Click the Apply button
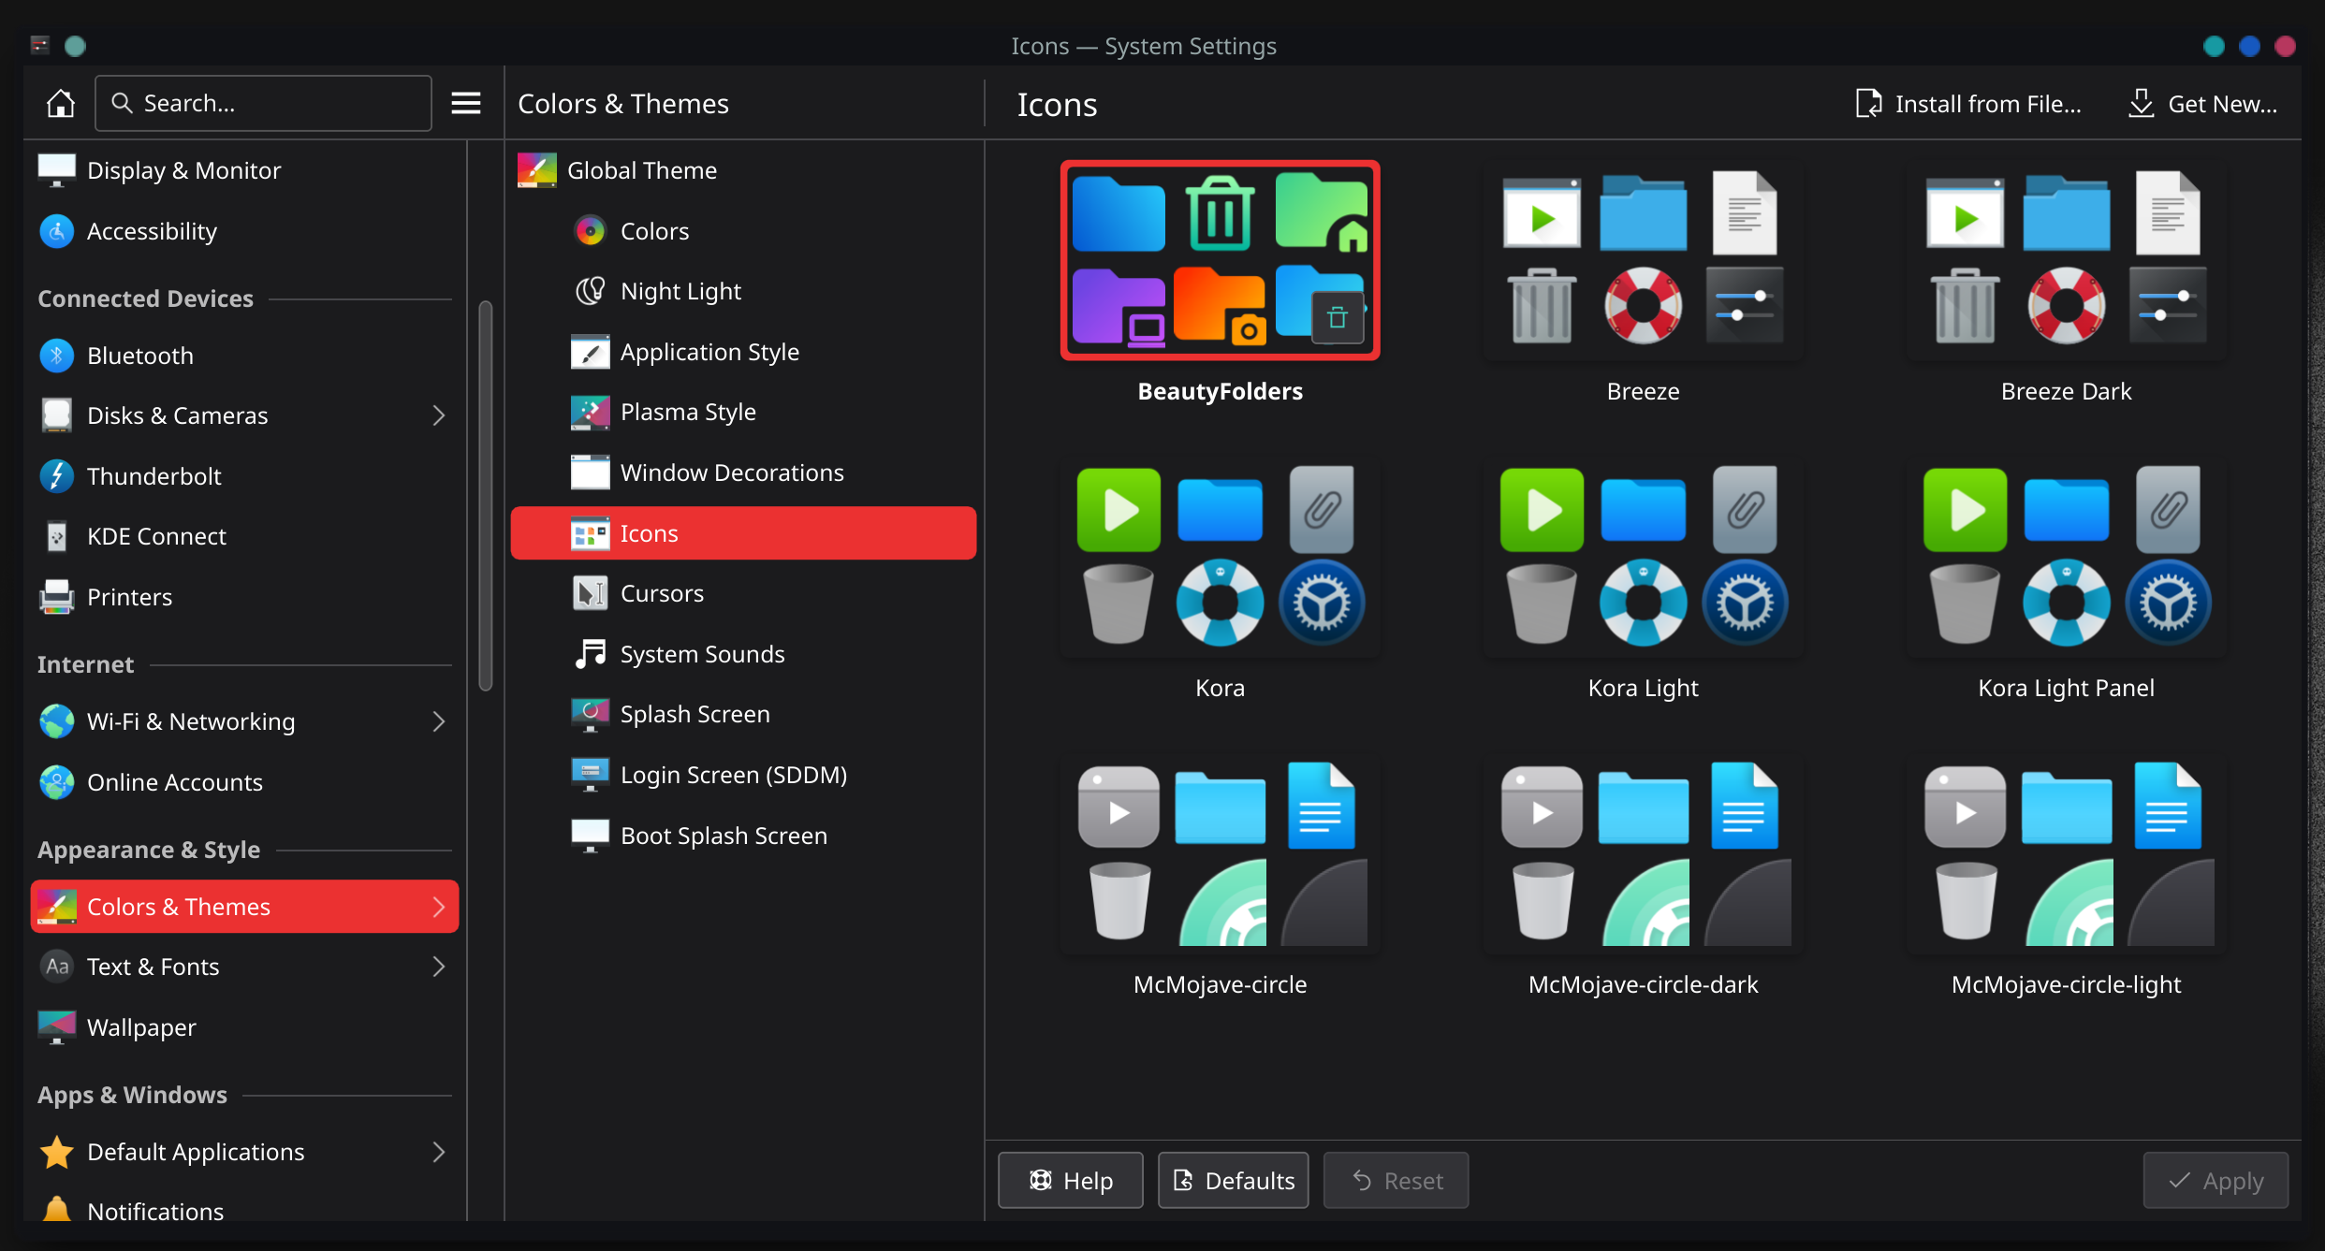The width and height of the screenshot is (2325, 1251). 2215,1180
